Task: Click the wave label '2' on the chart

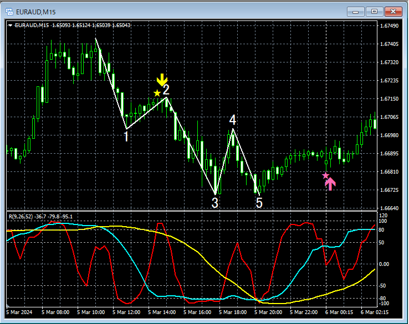Action: pyautogui.click(x=166, y=90)
